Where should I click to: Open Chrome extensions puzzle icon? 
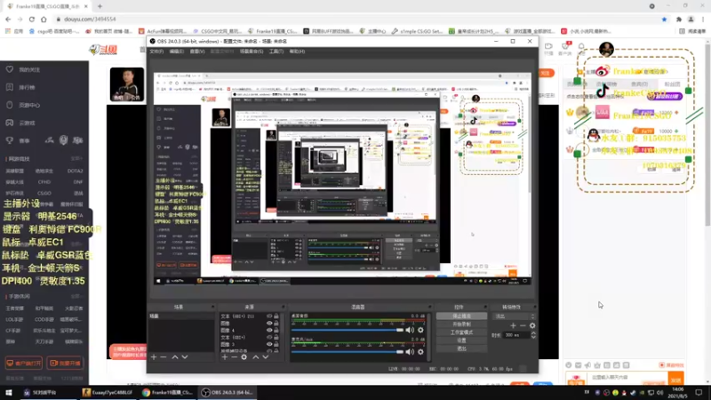(679, 19)
